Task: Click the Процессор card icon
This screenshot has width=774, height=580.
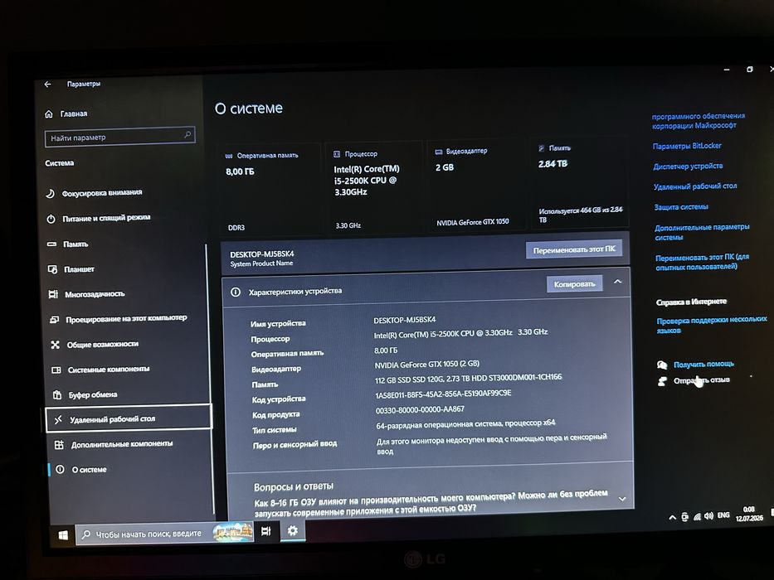Action: (x=337, y=154)
